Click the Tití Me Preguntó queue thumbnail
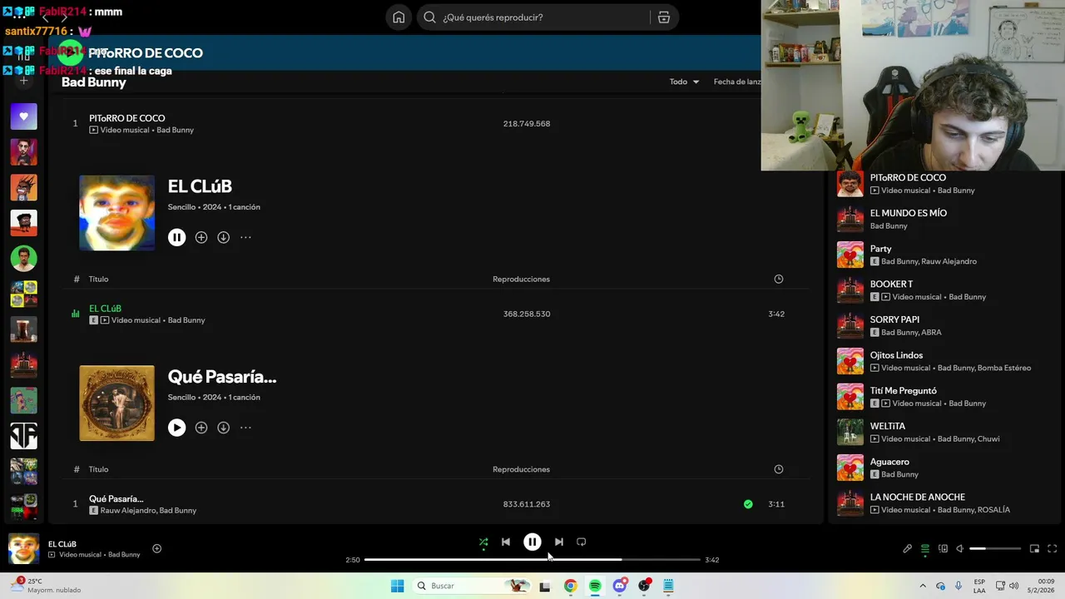Viewport: 1065px width, 599px height. pos(850,397)
